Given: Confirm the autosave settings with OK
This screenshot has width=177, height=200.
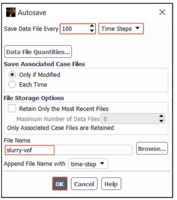Looking at the screenshot, I should [x=60, y=184].
